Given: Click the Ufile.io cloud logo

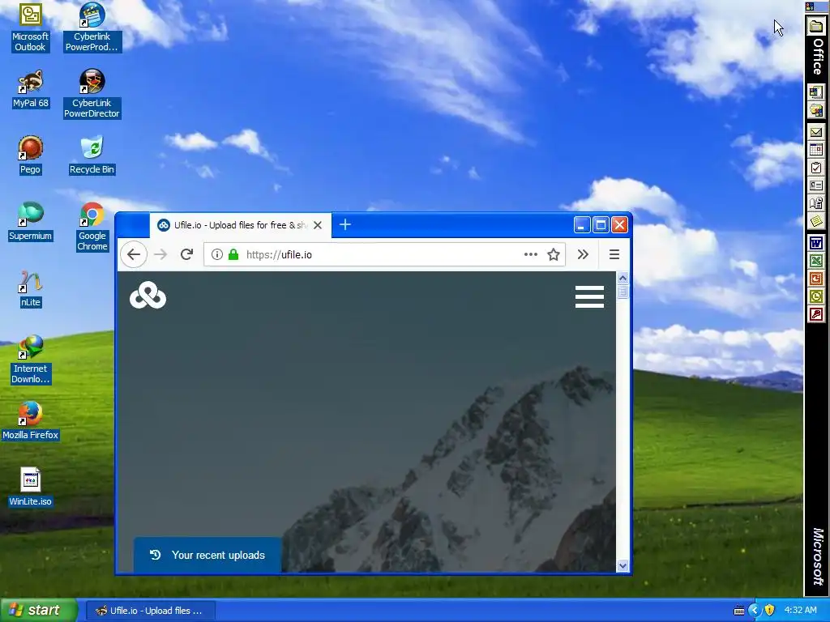Looking at the screenshot, I should (x=148, y=295).
